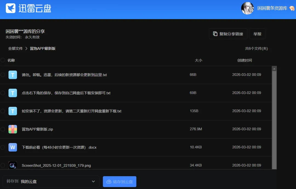Click the text file icon for 请勿。卸载。迅雷
This screenshot has height=189, width=296.
point(13,75)
